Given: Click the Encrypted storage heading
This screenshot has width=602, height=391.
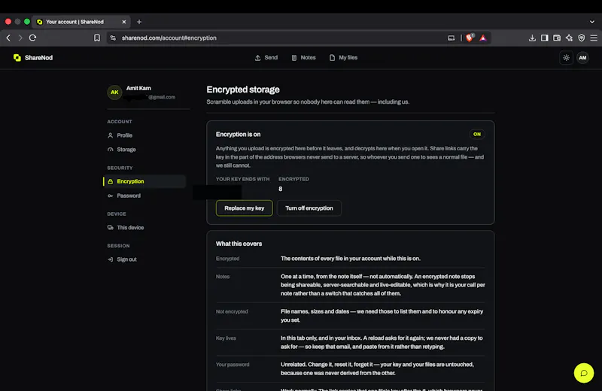Looking at the screenshot, I should (243, 89).
